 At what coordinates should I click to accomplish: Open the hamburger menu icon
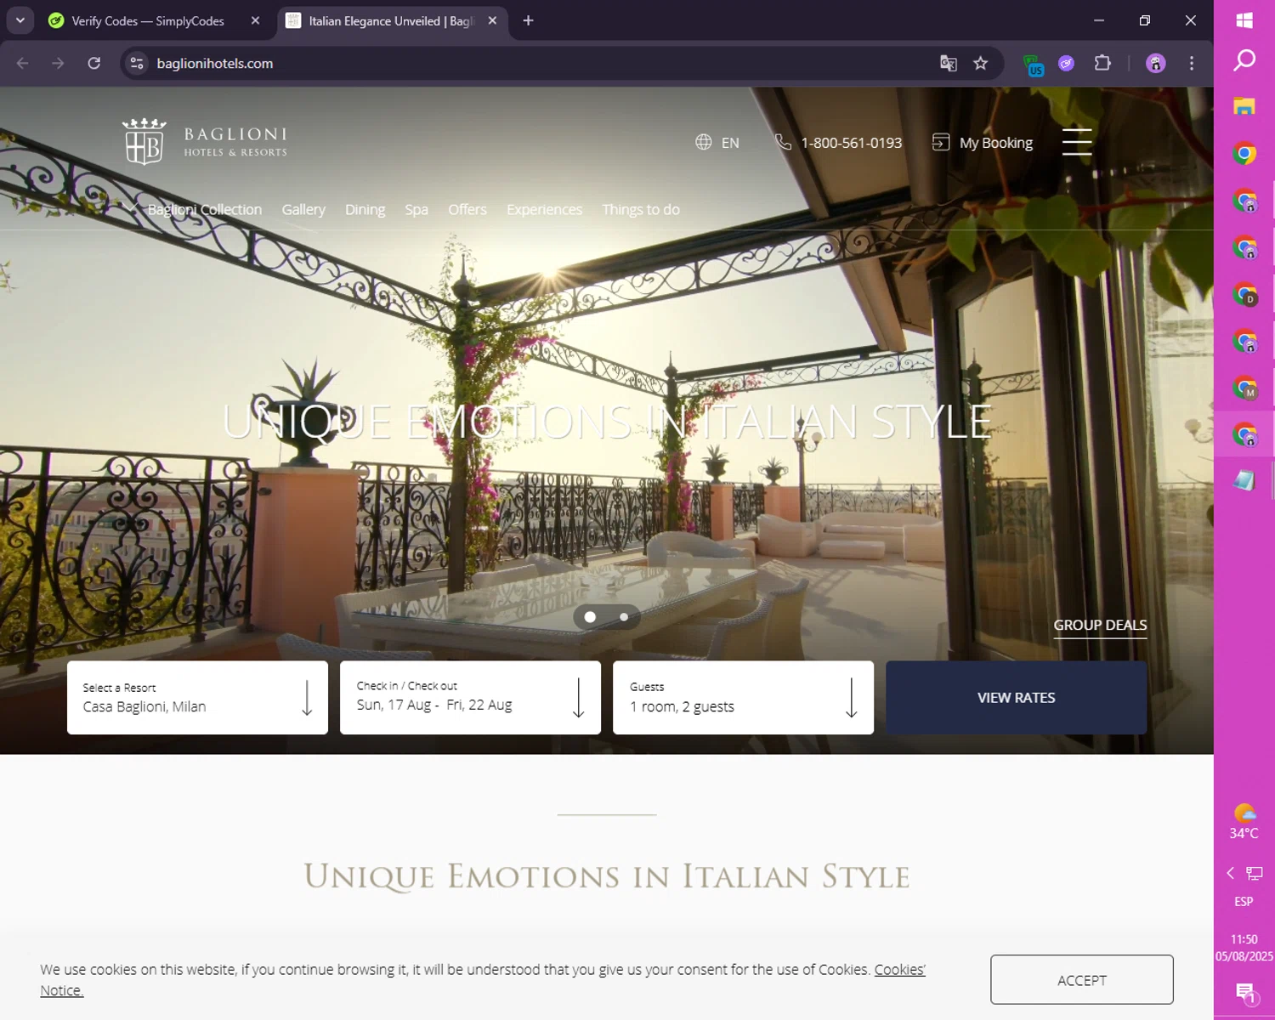coord(1077,142)
